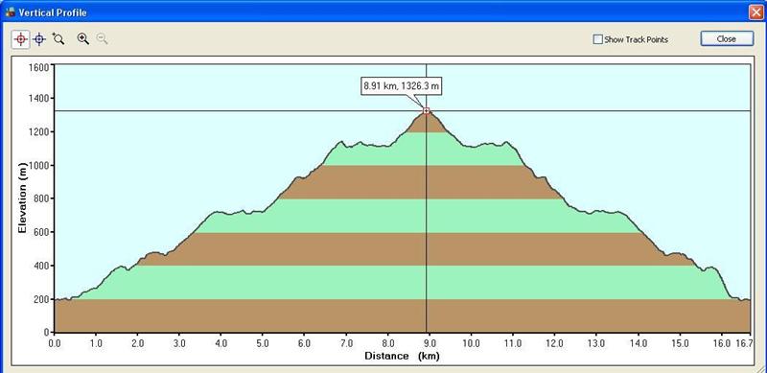The height and width of the screenshot is (373, 767).
Task: Click the Vertical Profile title bar icon
Action: [10, 12]
